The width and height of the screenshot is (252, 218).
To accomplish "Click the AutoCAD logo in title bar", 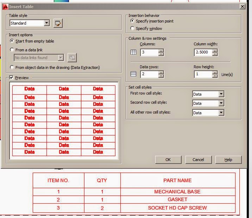I will [x=6, y=7].
